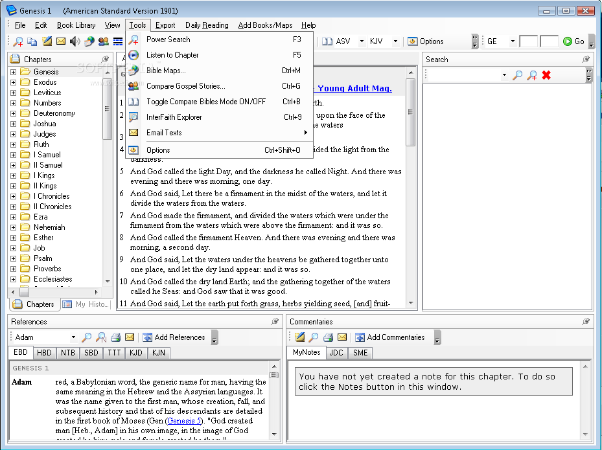602x450 pixels.
Task: Click the Bible text vertical scrollbar thumb
Action: coord(410,112)
